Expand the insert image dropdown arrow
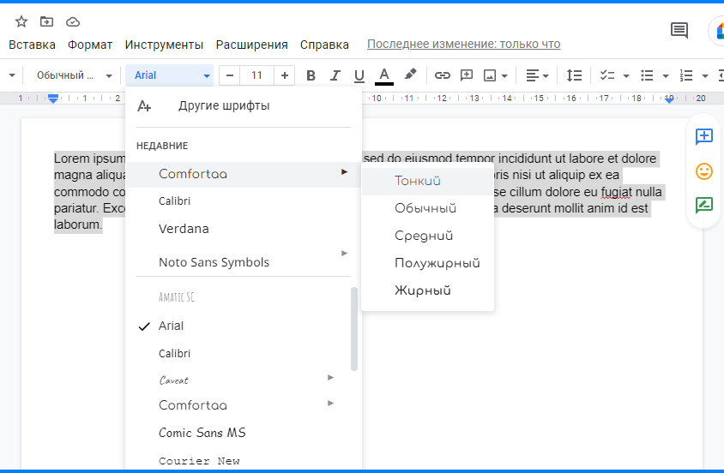The width and height of the screenshot is (724, 473). [504, 76]
